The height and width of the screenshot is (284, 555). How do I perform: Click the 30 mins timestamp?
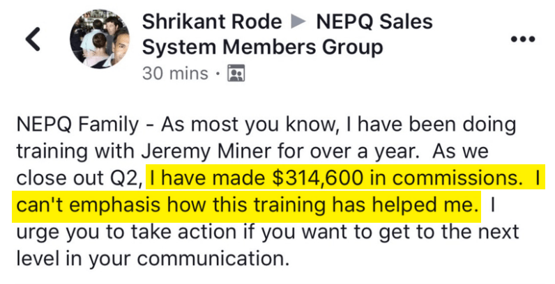175,74
